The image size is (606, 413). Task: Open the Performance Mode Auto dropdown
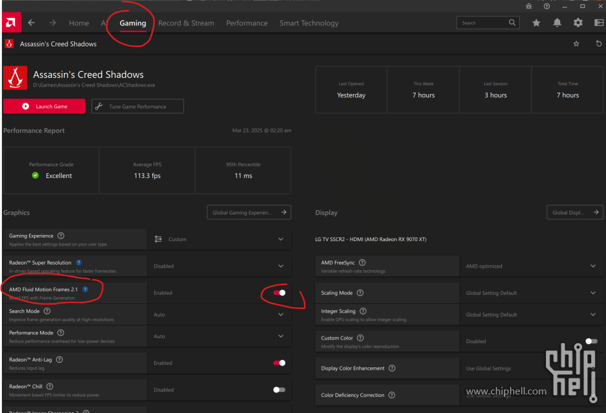tap(219, 336)
